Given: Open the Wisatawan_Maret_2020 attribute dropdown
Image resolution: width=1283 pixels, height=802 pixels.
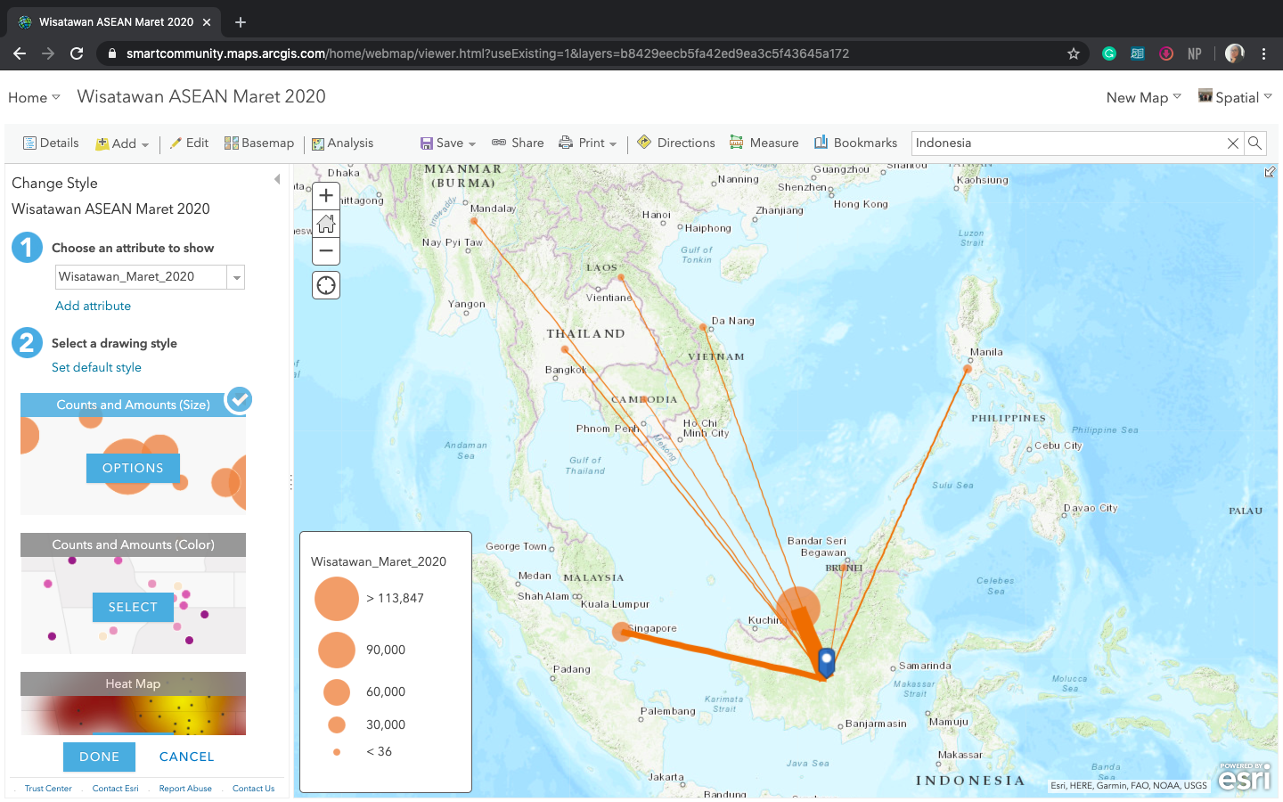Looking at the screenshot, I should [236, 277].
